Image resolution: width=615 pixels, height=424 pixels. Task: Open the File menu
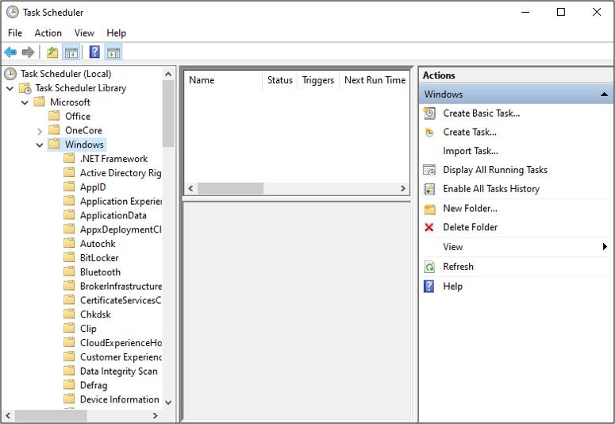tap(15, 33)
